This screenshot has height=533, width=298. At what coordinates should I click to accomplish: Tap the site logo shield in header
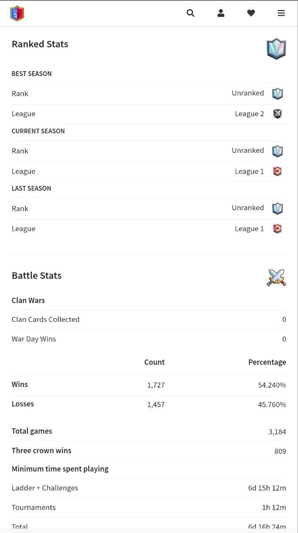click(17, 13)
